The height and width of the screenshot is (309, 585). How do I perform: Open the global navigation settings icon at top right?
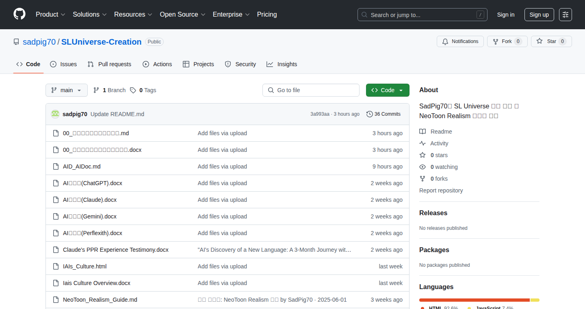pyautogui.click(x=565, y=15)
